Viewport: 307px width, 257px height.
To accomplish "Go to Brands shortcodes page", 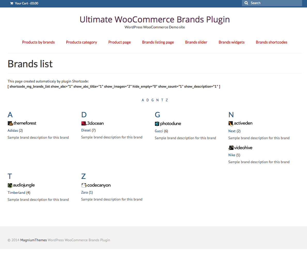I will click(x=271, y=42).
